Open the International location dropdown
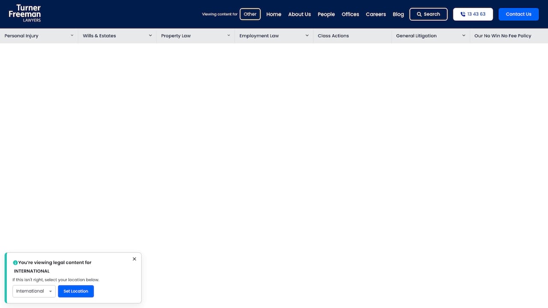This screenshot has width=548, height=308. [x=34, y=291]
